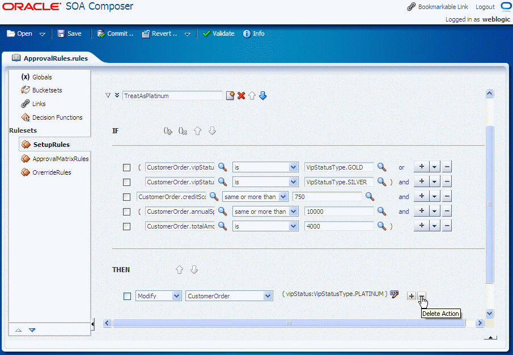
Task: Check the creditScore 750 condition checkbox
Action: [126, 197]
